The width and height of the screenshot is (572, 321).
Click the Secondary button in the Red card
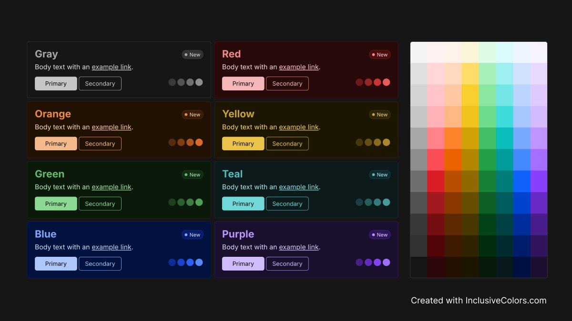pyautogui.click(x=287, y=84)
